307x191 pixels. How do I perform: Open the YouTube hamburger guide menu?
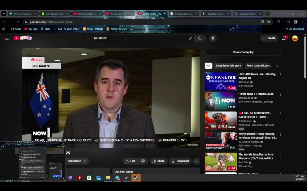click(7, 38)
